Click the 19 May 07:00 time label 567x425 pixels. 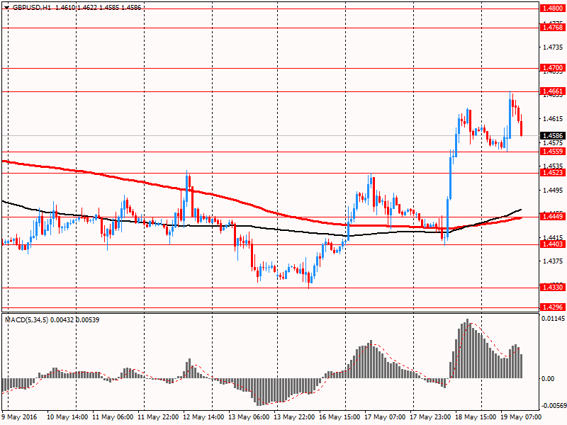click(521, 417)
